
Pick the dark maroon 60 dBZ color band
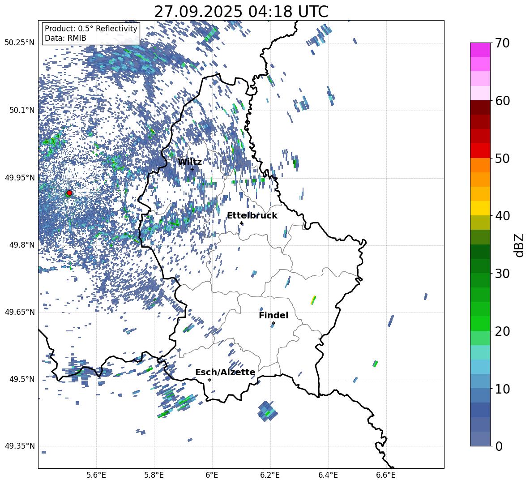pos(480,107)
